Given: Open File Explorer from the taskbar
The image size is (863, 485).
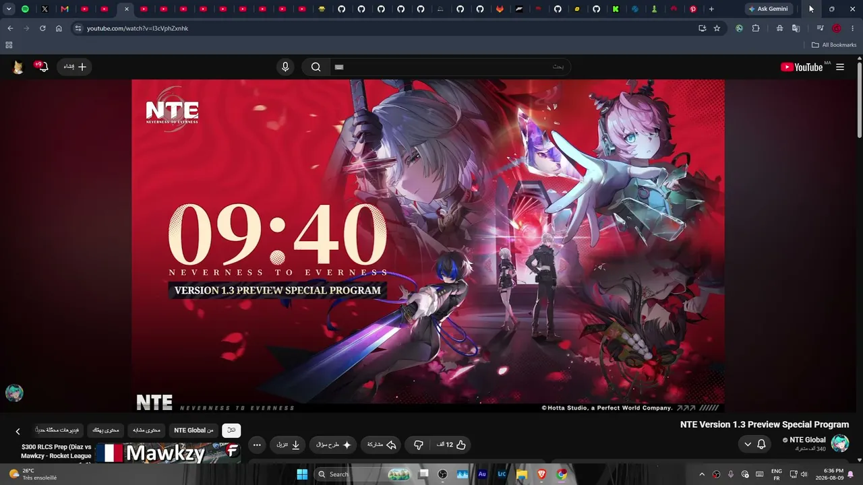Looking at the screenshot, I should click(x=521, y=474).
